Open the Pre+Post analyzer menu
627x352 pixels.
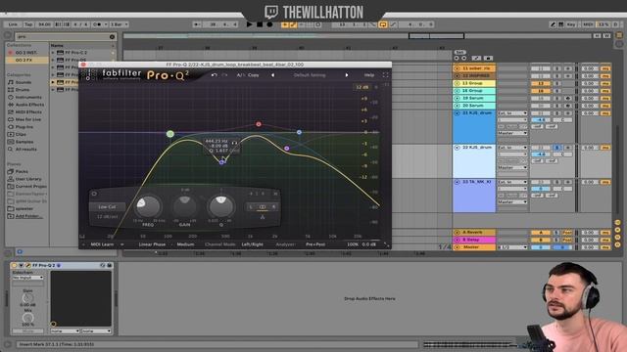pos(315,244)
